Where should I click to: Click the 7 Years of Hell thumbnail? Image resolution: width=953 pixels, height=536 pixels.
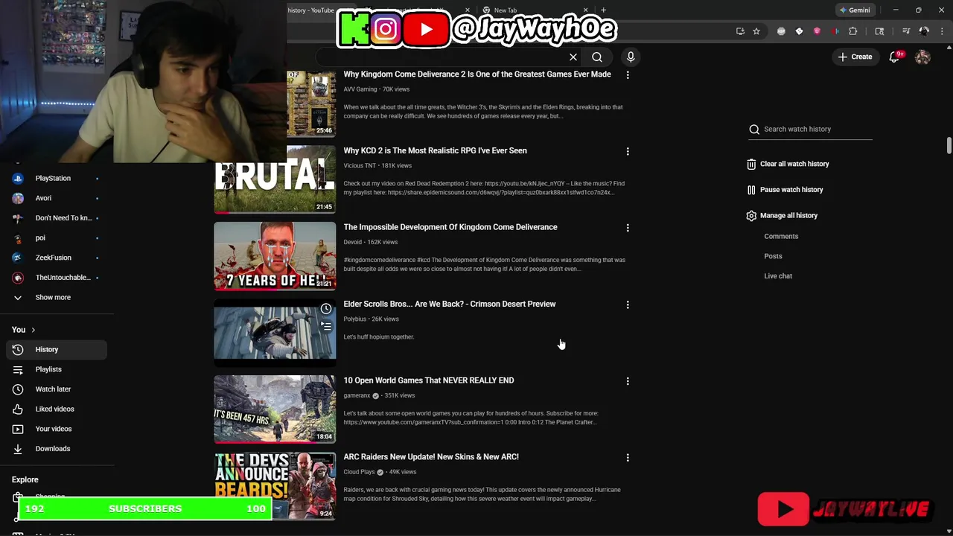pyautogui.click(x=275, y=256)
